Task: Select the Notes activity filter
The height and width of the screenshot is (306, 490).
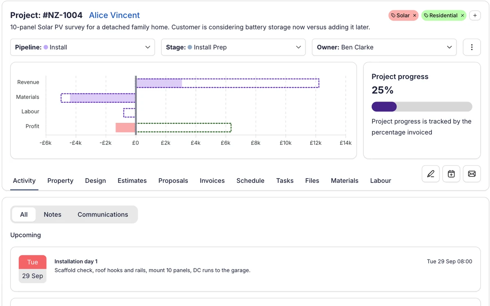Action: click(x=53, y=215)
